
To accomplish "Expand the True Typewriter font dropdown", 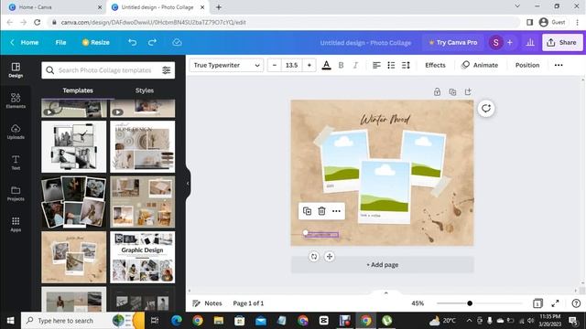I will 226,65.
